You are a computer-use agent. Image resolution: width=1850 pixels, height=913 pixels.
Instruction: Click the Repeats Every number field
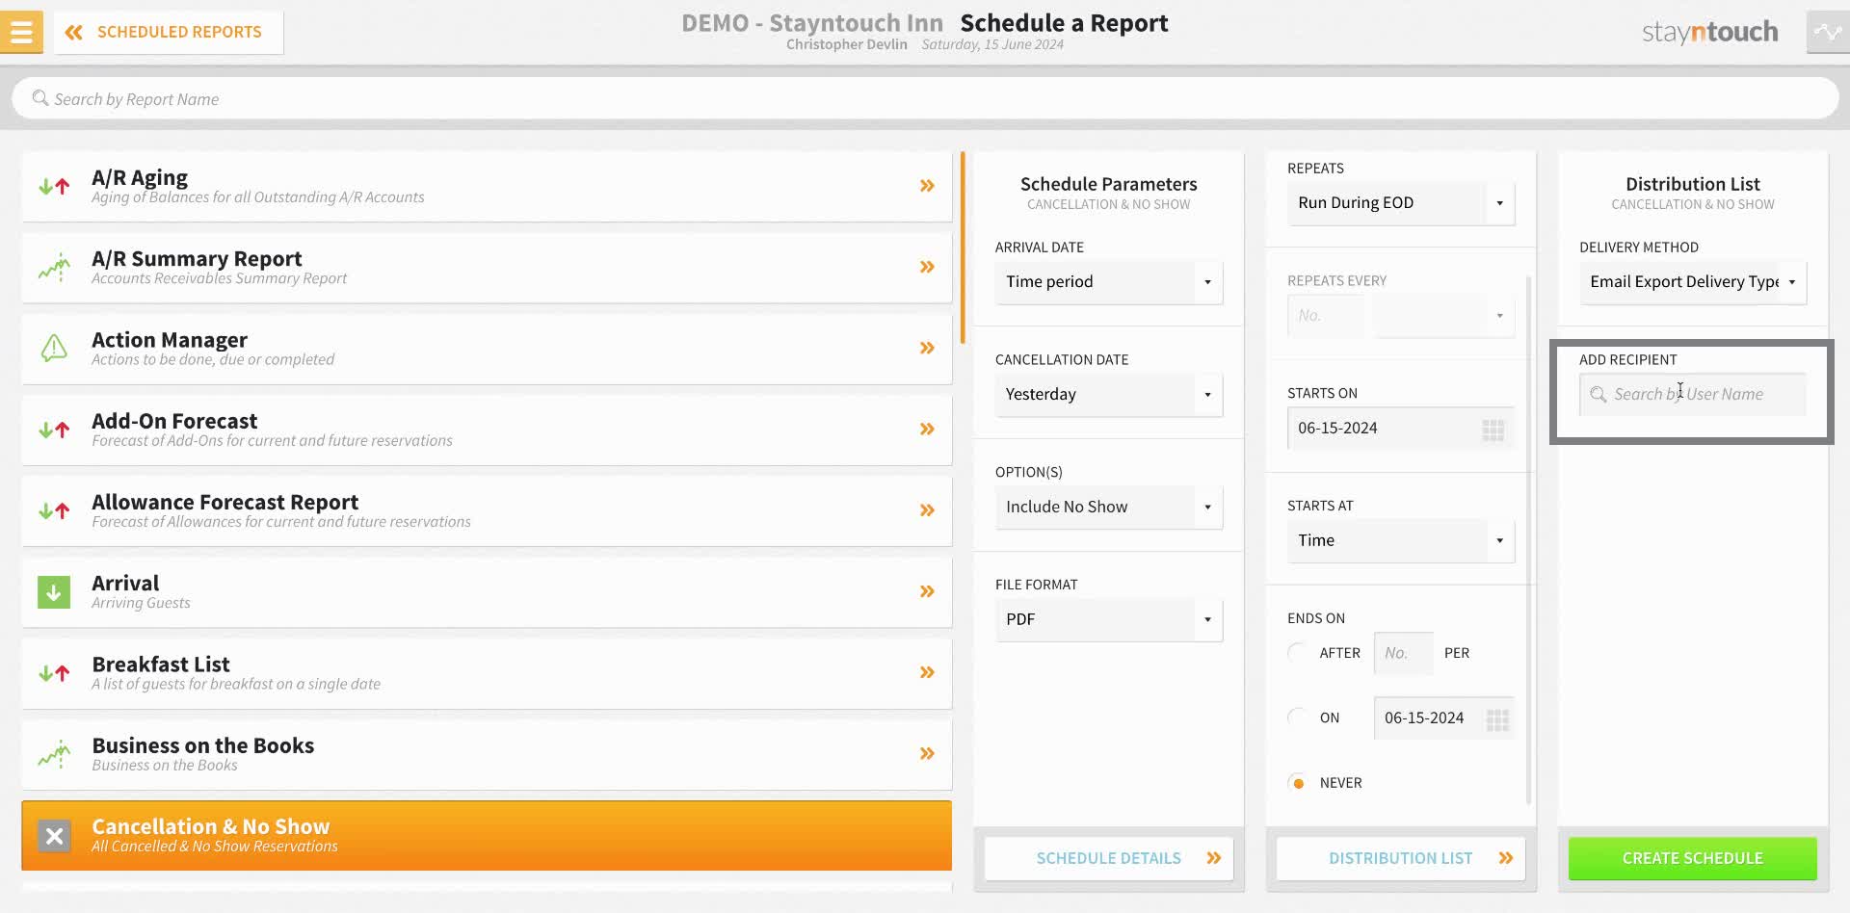tap(1325, 316)
